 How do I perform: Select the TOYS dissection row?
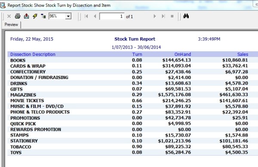(132, 152)
